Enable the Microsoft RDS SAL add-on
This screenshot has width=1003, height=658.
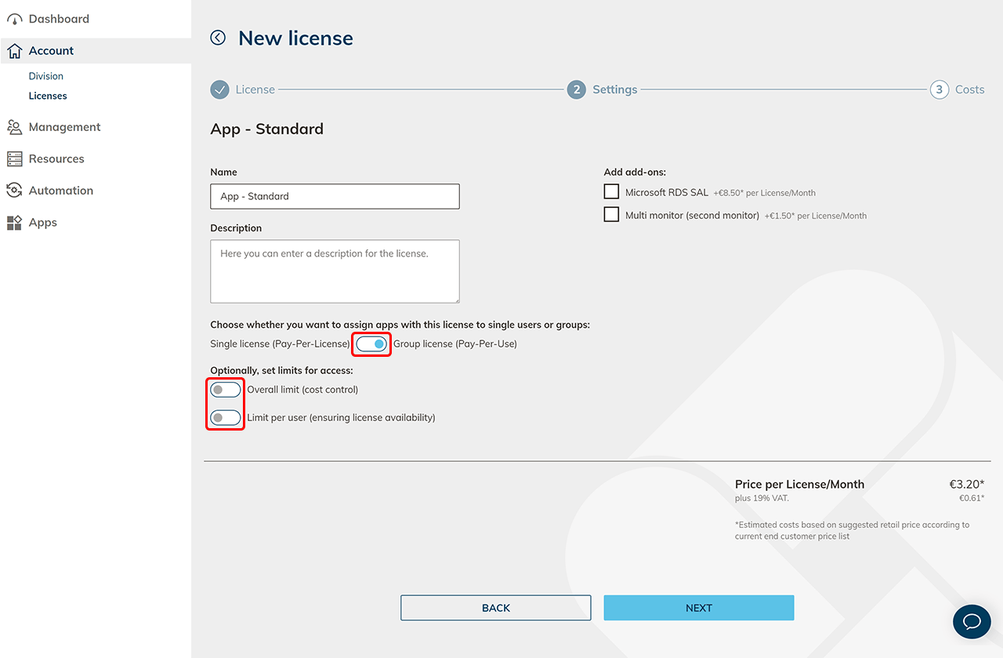[x=611, y=191]
